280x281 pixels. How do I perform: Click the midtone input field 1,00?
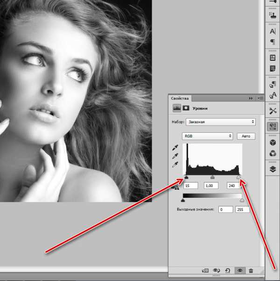[211, 186]
